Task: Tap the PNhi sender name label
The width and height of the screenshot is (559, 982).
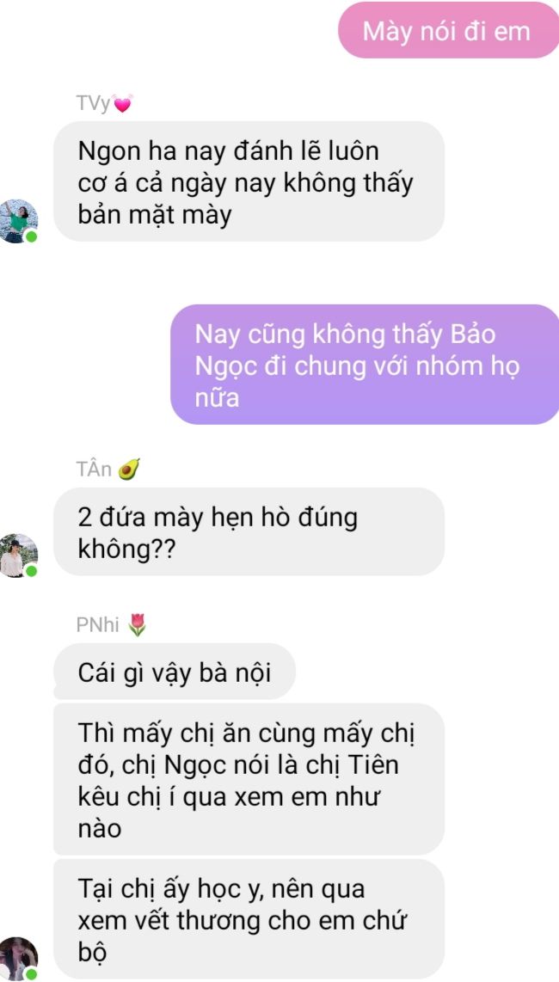Action: coord(98,624)
